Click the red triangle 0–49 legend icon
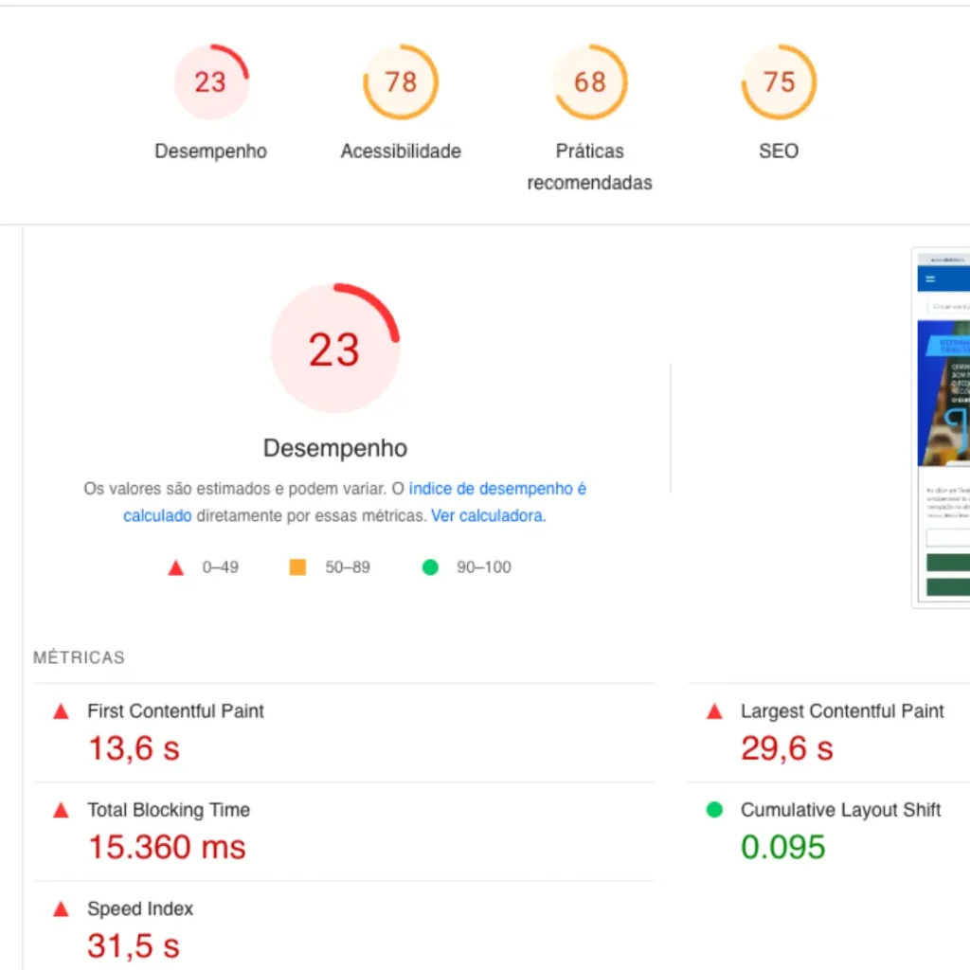This screenshot has height=970, width=970. click(175, 568)
